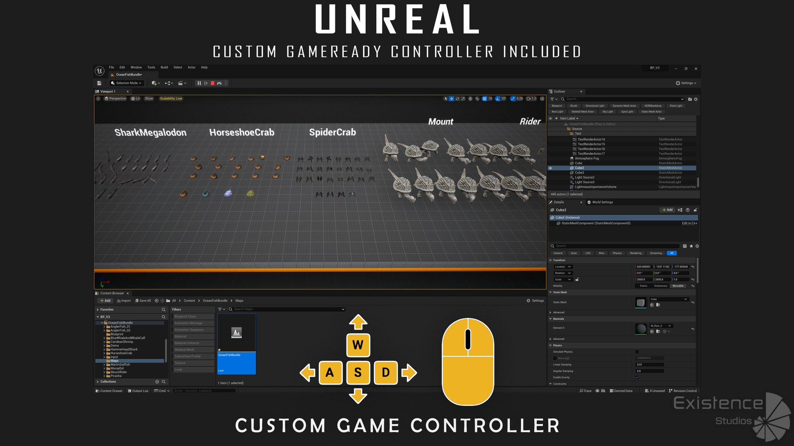Open the viewport hamburger options menu
Screen dimensions: 794x446
point(98,99)
